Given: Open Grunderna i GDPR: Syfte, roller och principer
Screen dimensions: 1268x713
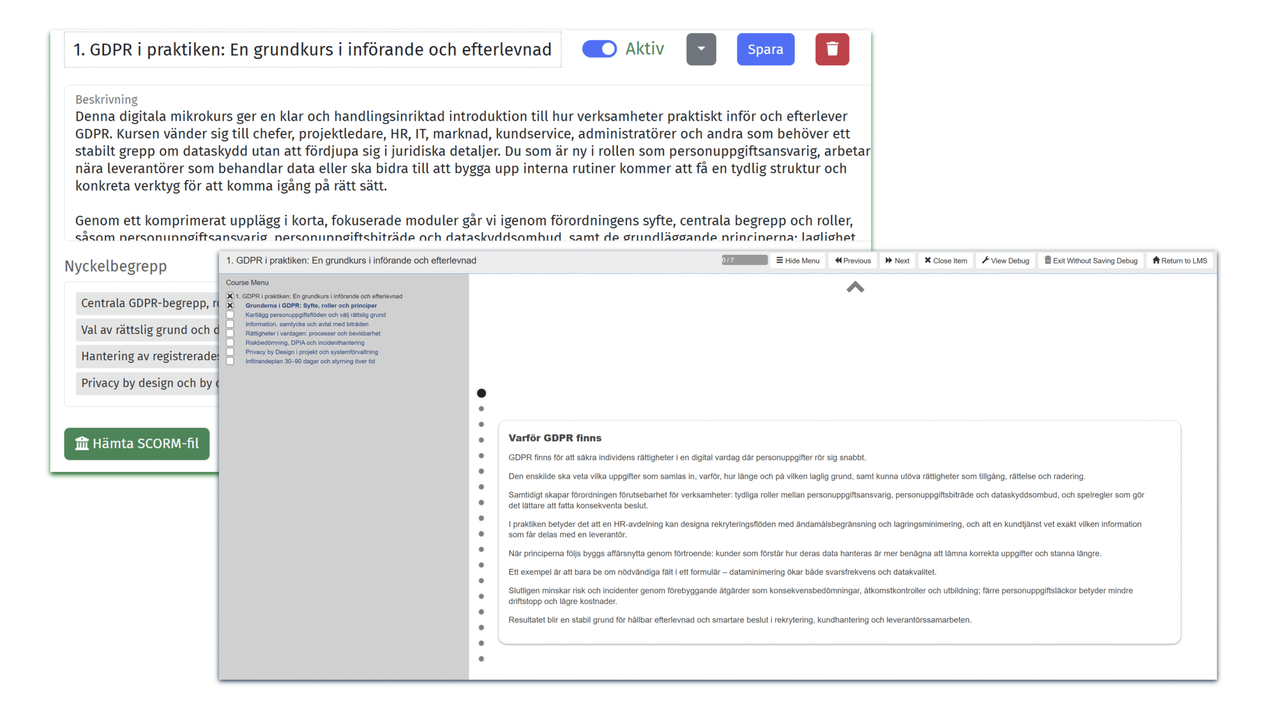Looking at the screenshot, I should click(311, 306).
